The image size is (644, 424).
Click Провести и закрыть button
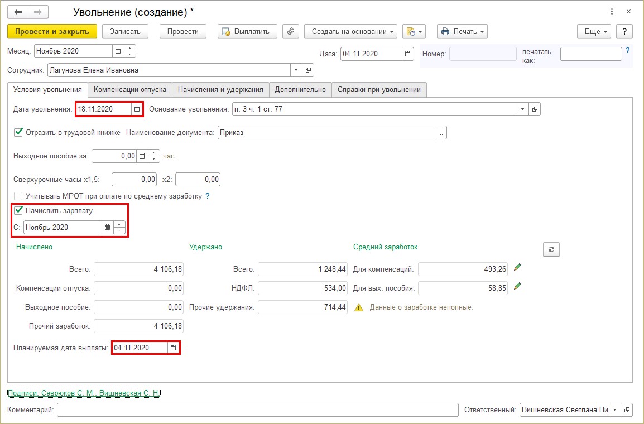pos(52,32)
